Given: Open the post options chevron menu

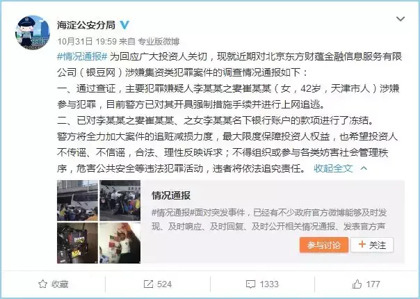Looking at the screenshot, I should click(400, 19).
